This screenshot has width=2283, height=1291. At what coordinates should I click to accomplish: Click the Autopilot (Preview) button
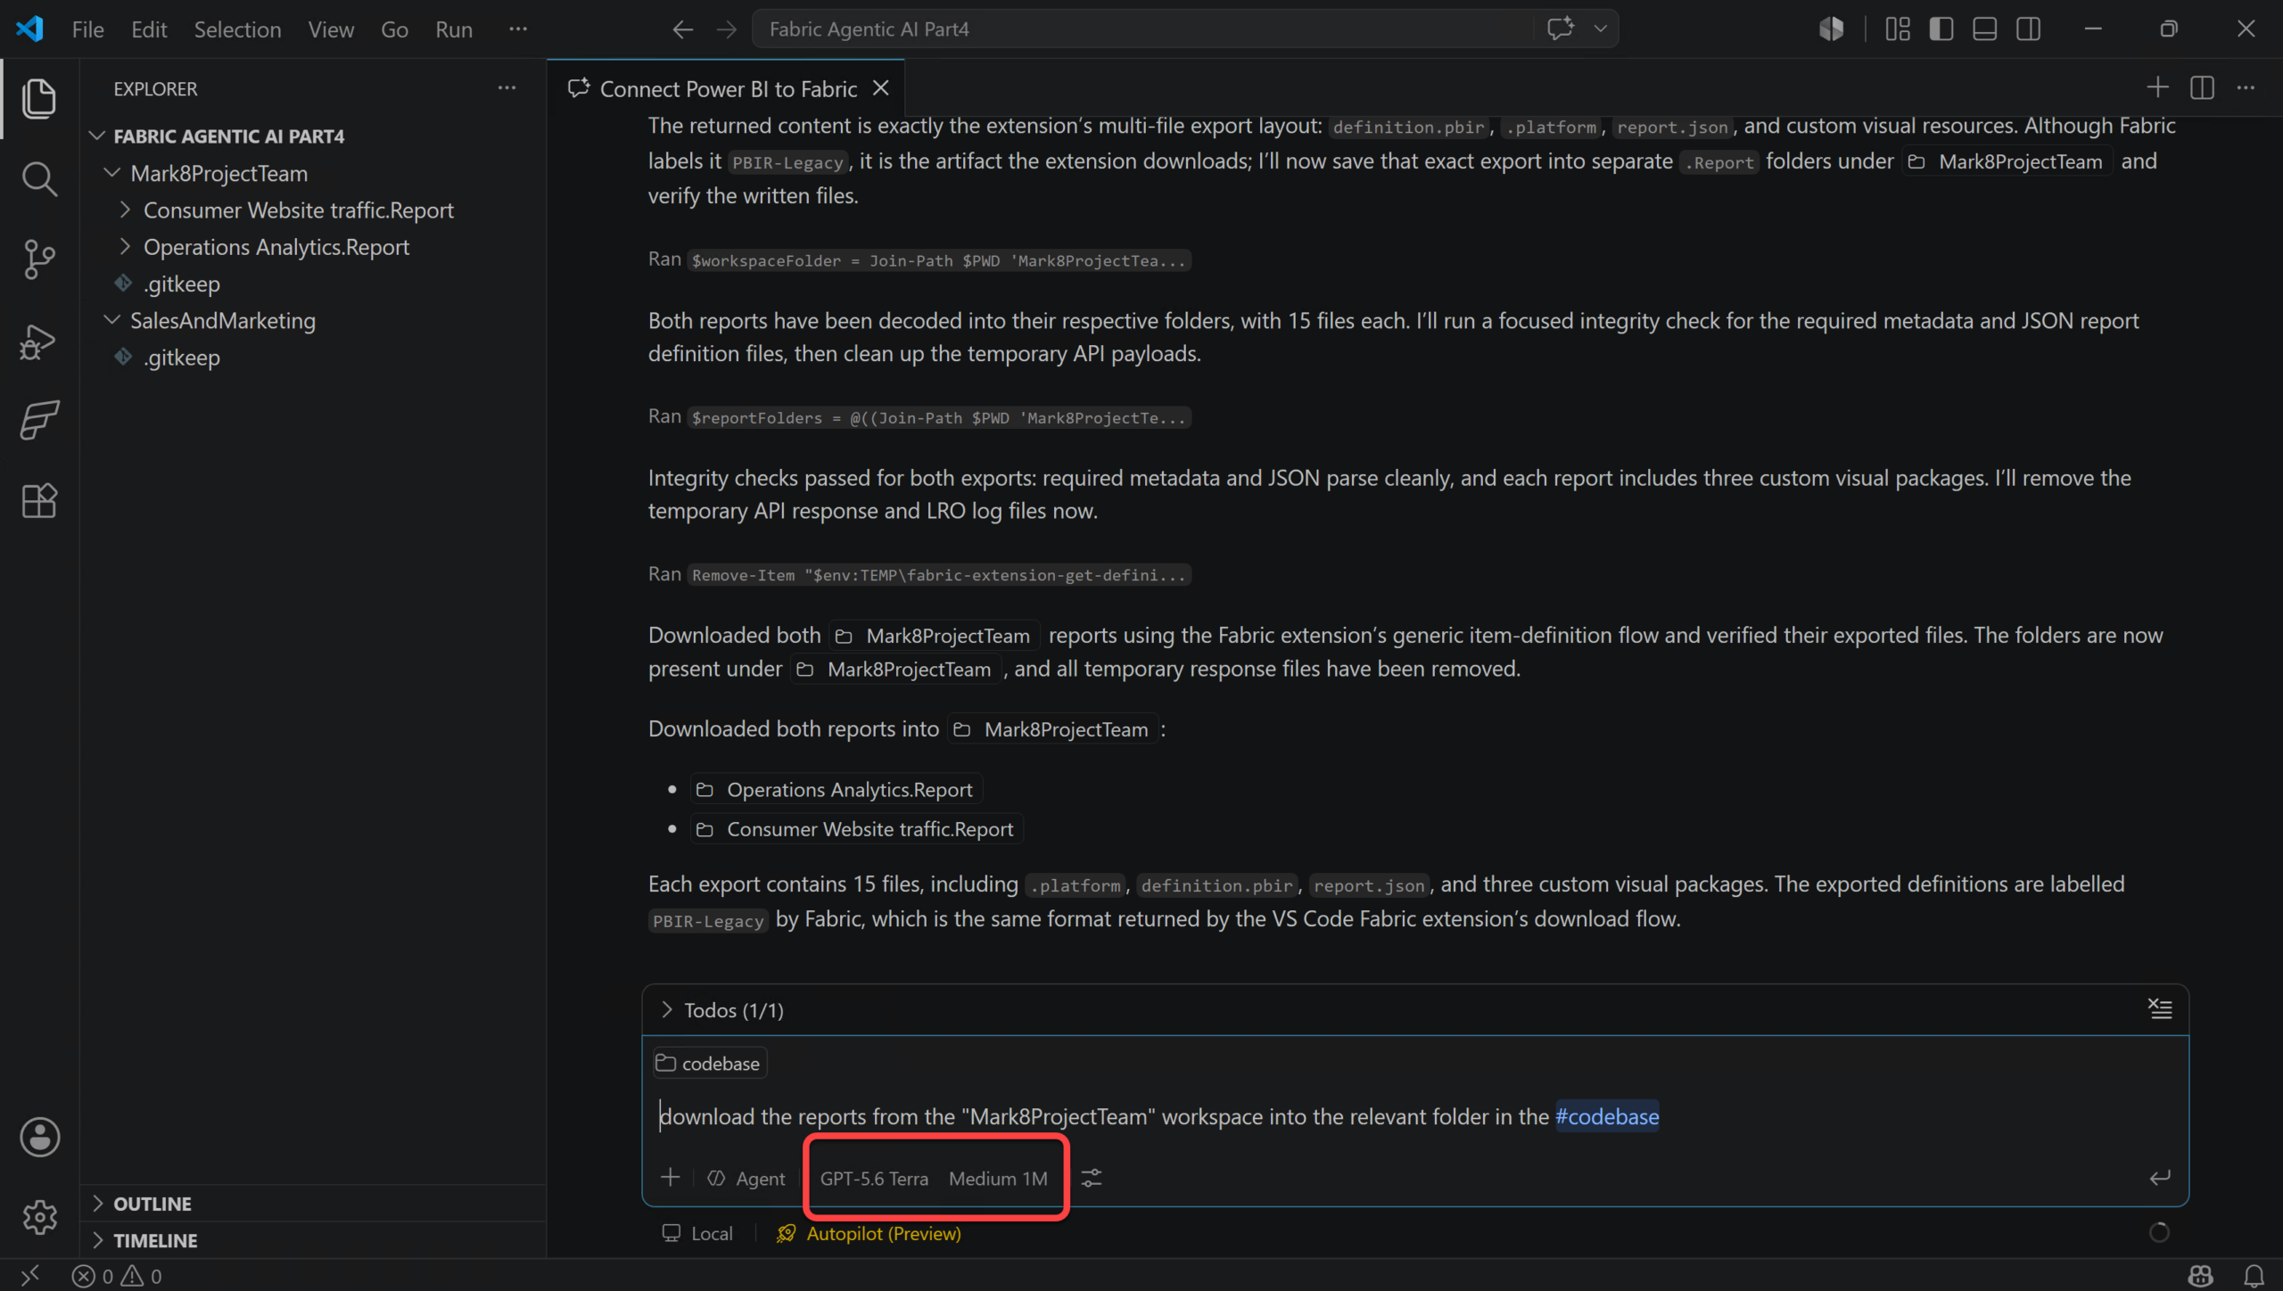pos(869,1233)
